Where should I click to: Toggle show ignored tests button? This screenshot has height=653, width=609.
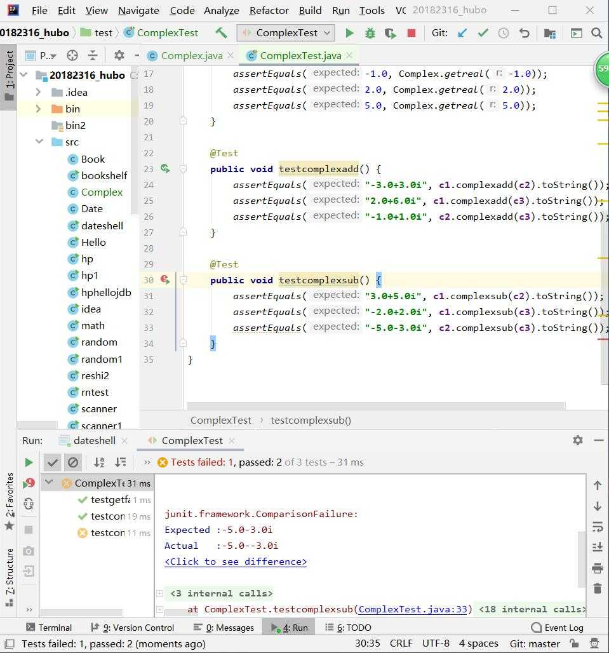[x=73, y=462]
